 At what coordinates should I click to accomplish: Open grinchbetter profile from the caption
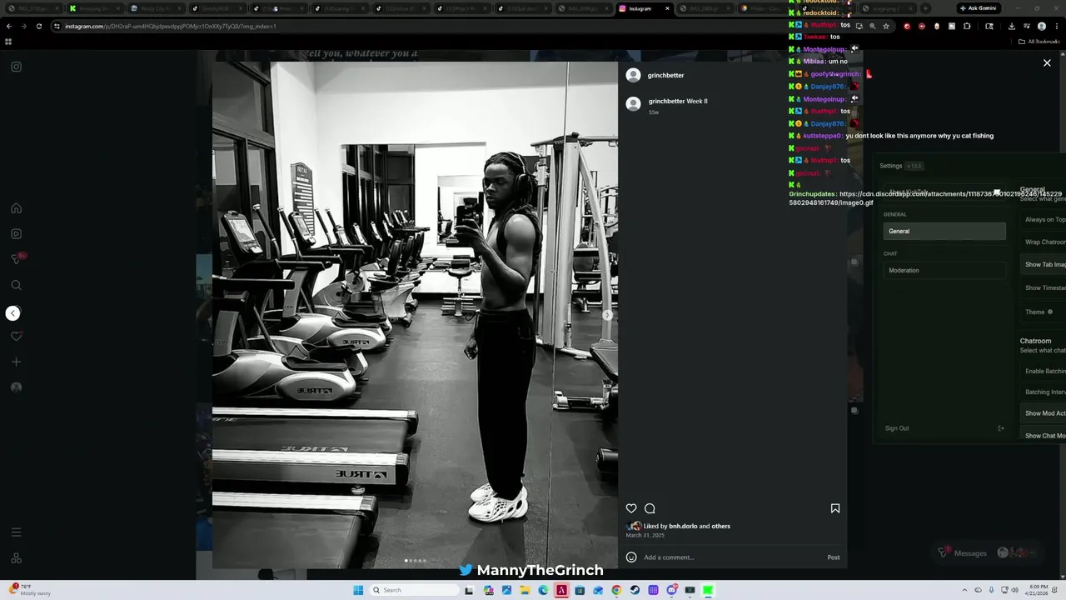coord(666,101)
